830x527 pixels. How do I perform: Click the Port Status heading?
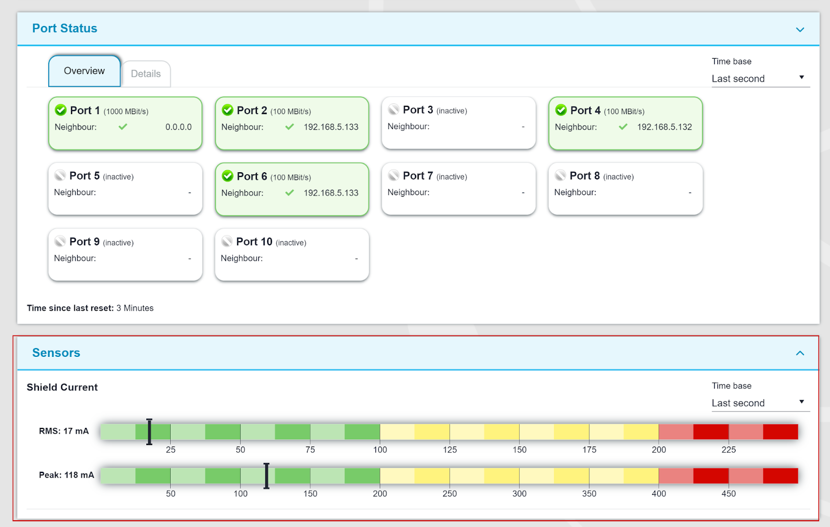pyautogui.click(x=65, y=29)
